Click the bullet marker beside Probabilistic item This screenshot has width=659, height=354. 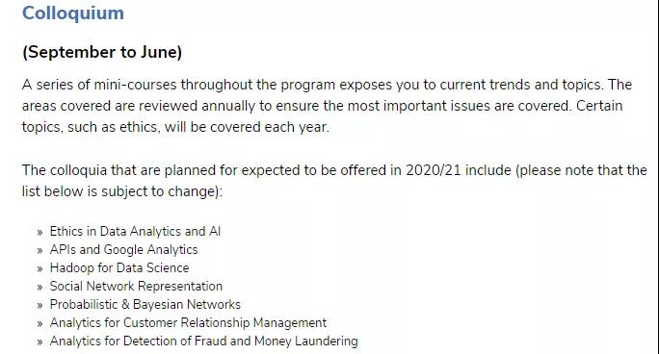[40, 306]
